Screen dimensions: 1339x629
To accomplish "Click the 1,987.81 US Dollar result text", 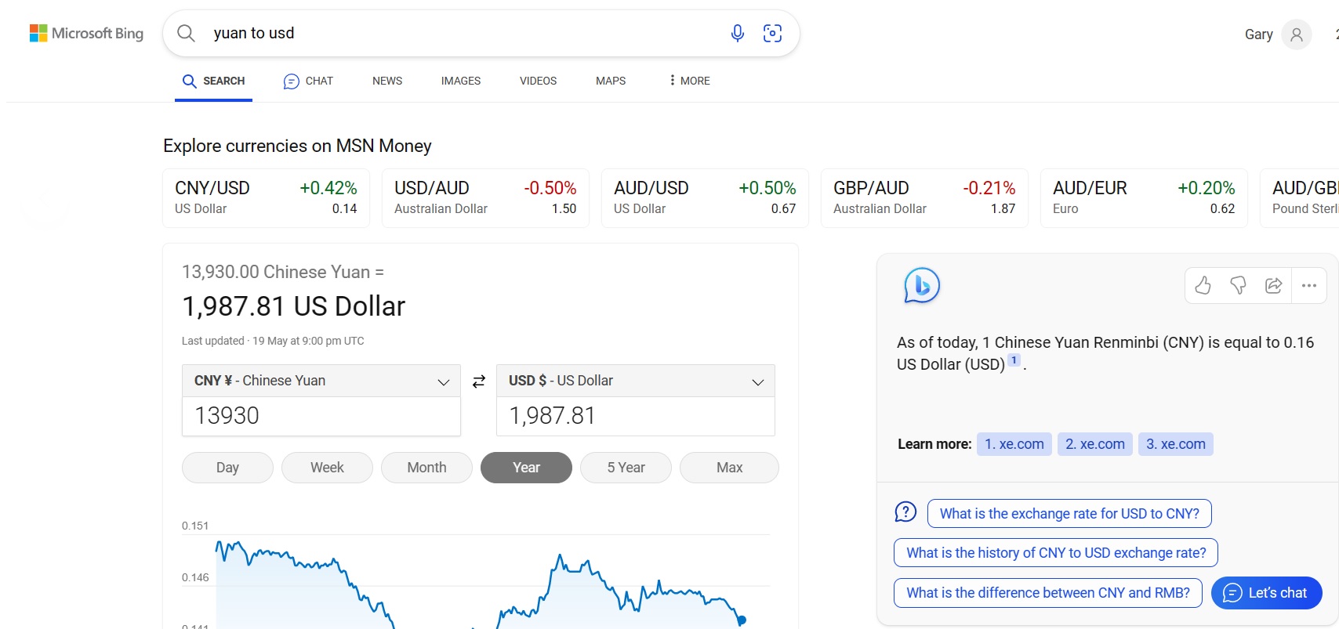I will pyautogui.click(x=293, y=306).
